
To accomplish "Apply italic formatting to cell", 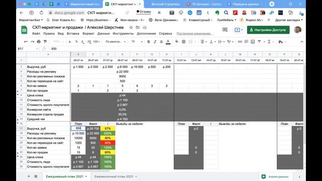I will (155, 42).
